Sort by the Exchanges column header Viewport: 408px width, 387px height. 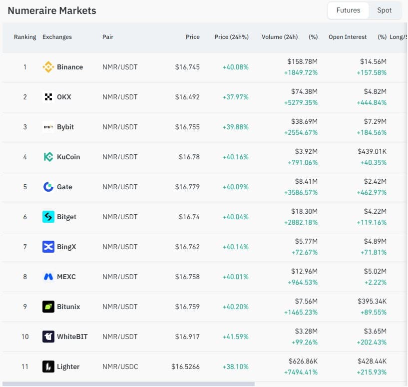(x=57, y=37)
